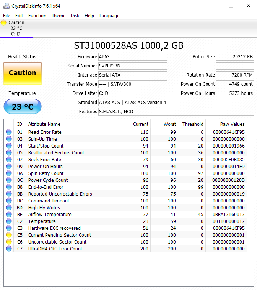Click the Drive Letter field C: D:

coord(133,93)
